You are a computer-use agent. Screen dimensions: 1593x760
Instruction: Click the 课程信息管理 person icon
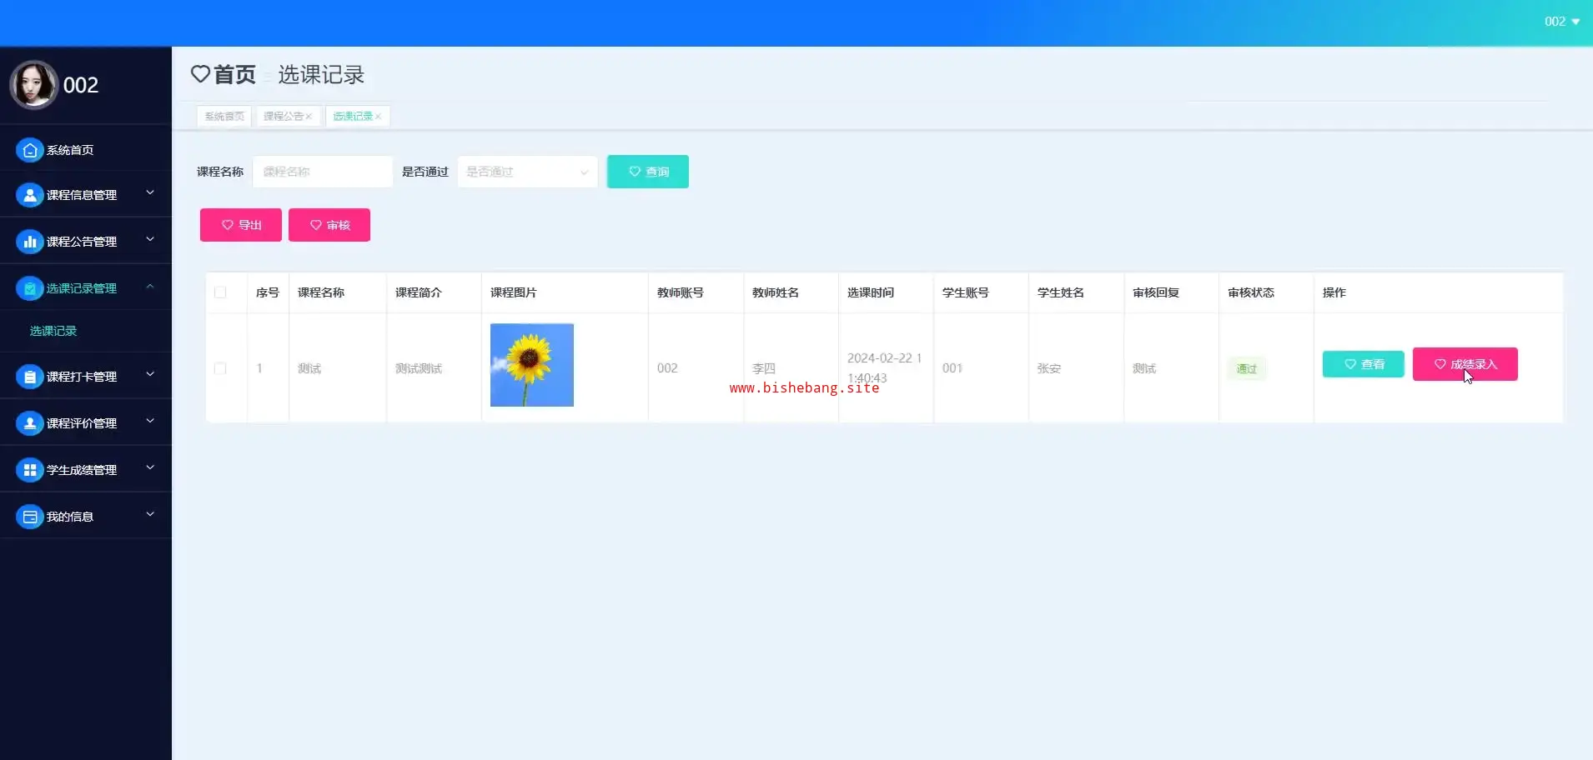click(30, 195)
